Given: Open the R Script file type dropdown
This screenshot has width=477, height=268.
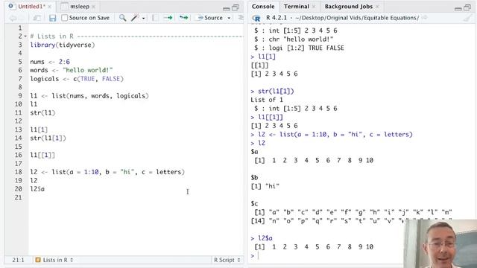Looking at the screenshot, I should coord(227,260).
